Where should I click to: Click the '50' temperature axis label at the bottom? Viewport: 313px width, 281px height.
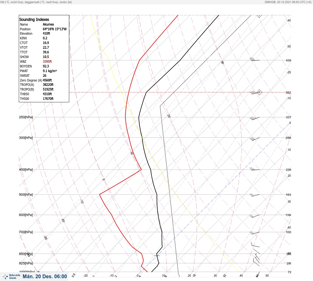(x=267, y=276)
